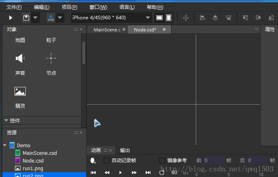Click the 前 frame count input field
The width and height of the screenshot is (278, 177).
(x=213, y=161)
